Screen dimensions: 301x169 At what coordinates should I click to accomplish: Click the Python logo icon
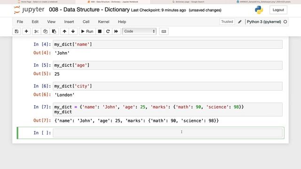pos(259,10)
